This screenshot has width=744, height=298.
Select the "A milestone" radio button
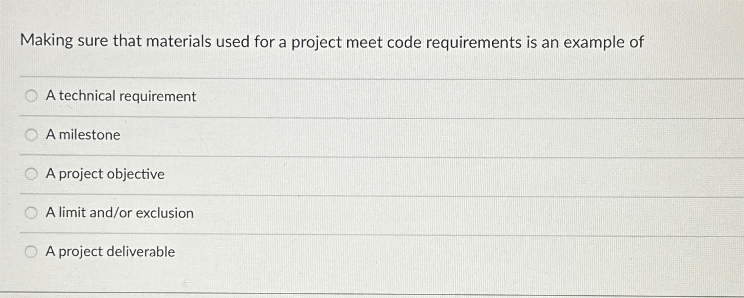[31, 135]
